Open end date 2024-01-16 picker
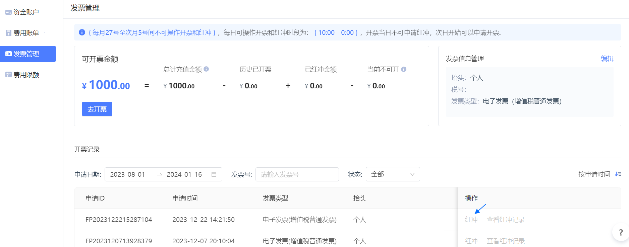The width and height of the screenshot is (629, 247). tap(184, 174)
